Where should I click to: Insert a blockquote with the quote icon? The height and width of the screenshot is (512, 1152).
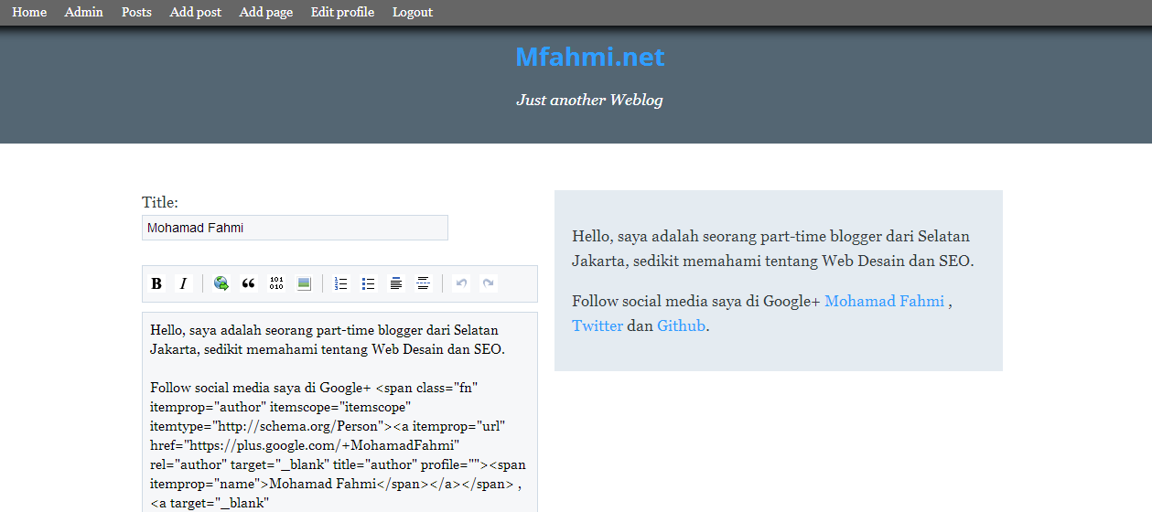248,283
